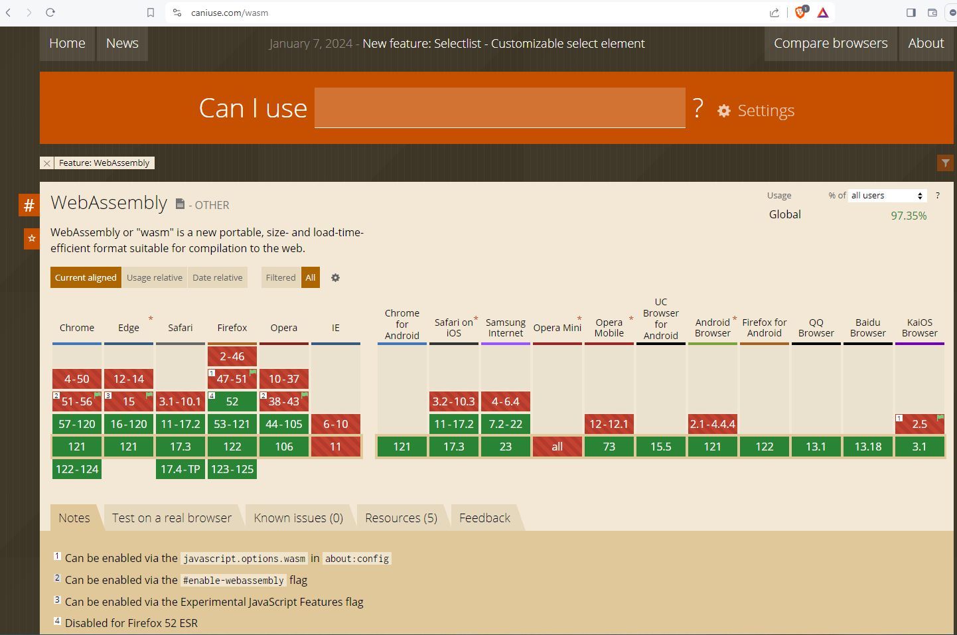Open the Resources (5) tab
The height and width of the screenshot is (635, 957).
click(401, 518)
